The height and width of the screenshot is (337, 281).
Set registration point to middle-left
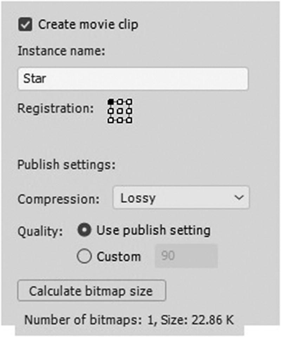[x=111, y=111]
